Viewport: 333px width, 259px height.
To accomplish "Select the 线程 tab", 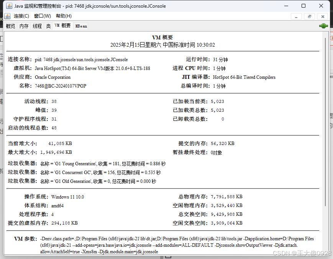I will (x=37, y=26).
